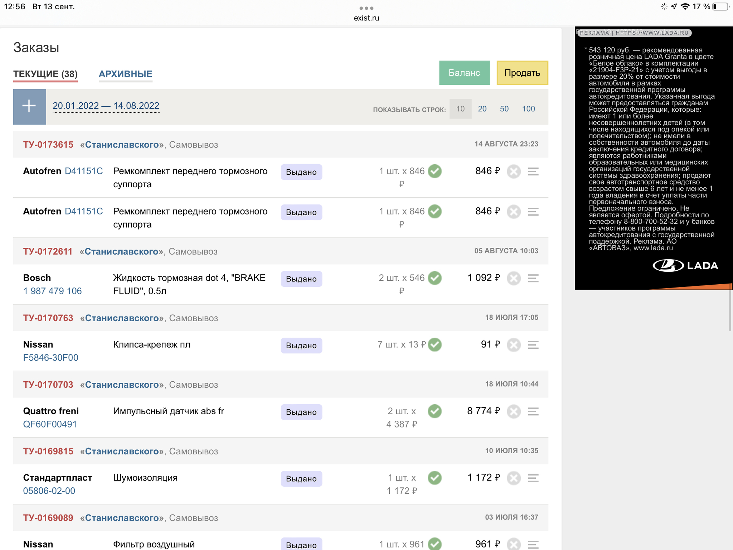Click the yellow Продать button
The height and width of the screenshot is (550, 733).
click(522, 73)
